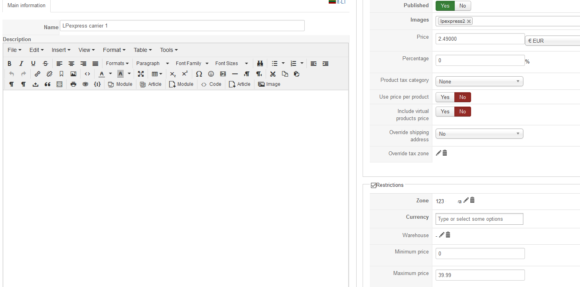The height and width of the screenshot is (287, 580).
Task: Toggle the Restrictions checkbox
Action: [373, 185]
